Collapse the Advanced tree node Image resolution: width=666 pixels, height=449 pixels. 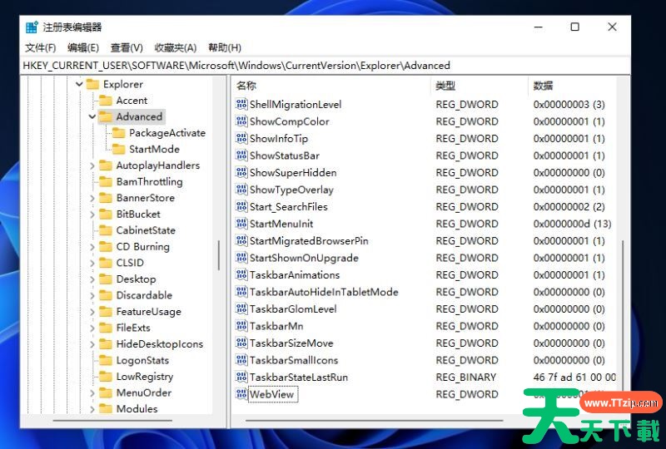tap(92, 116)
